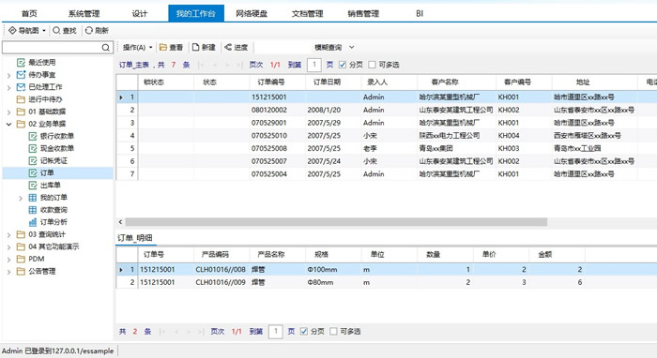Viewport: 657px width, 358px height.
Task: Click the page number field in top pager
Action: 314,65
